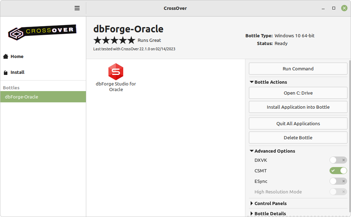The image size is (351, 217).
Task: Launch dbForge Studio for Oracle icon
Action: (116, 72)
